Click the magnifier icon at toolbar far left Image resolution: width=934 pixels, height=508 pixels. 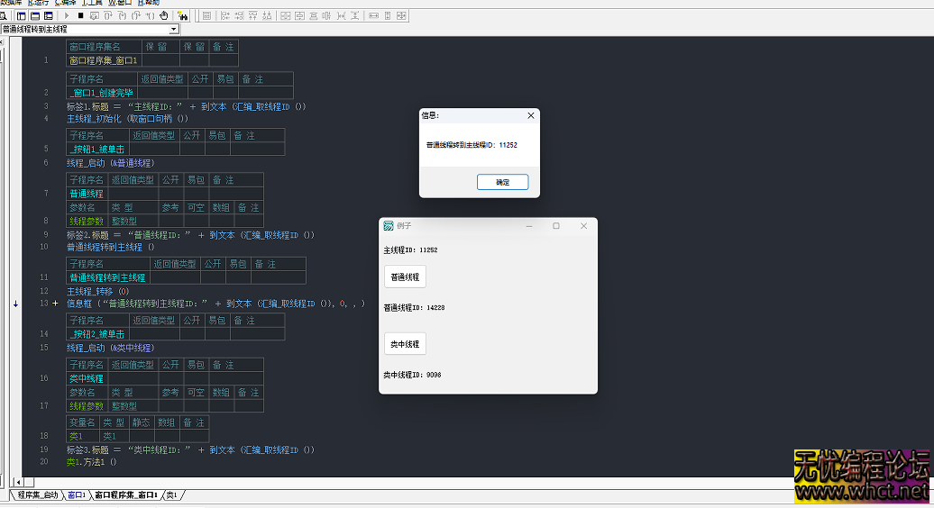tap(5, 15)
